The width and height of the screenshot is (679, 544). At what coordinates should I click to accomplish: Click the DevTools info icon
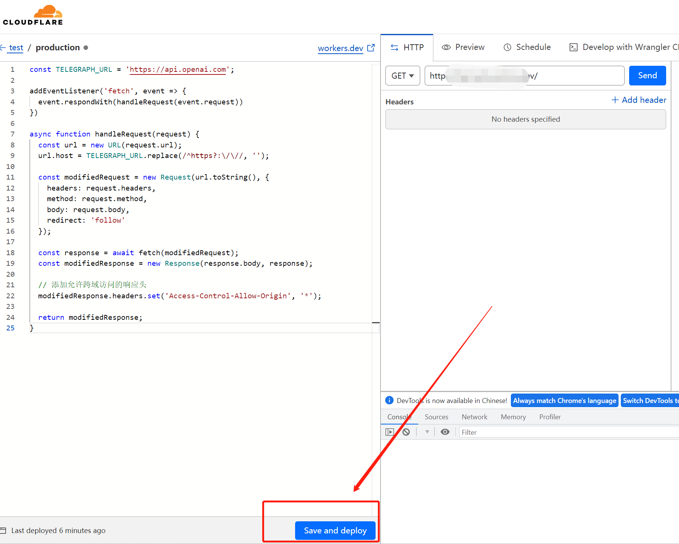[389, 400]
